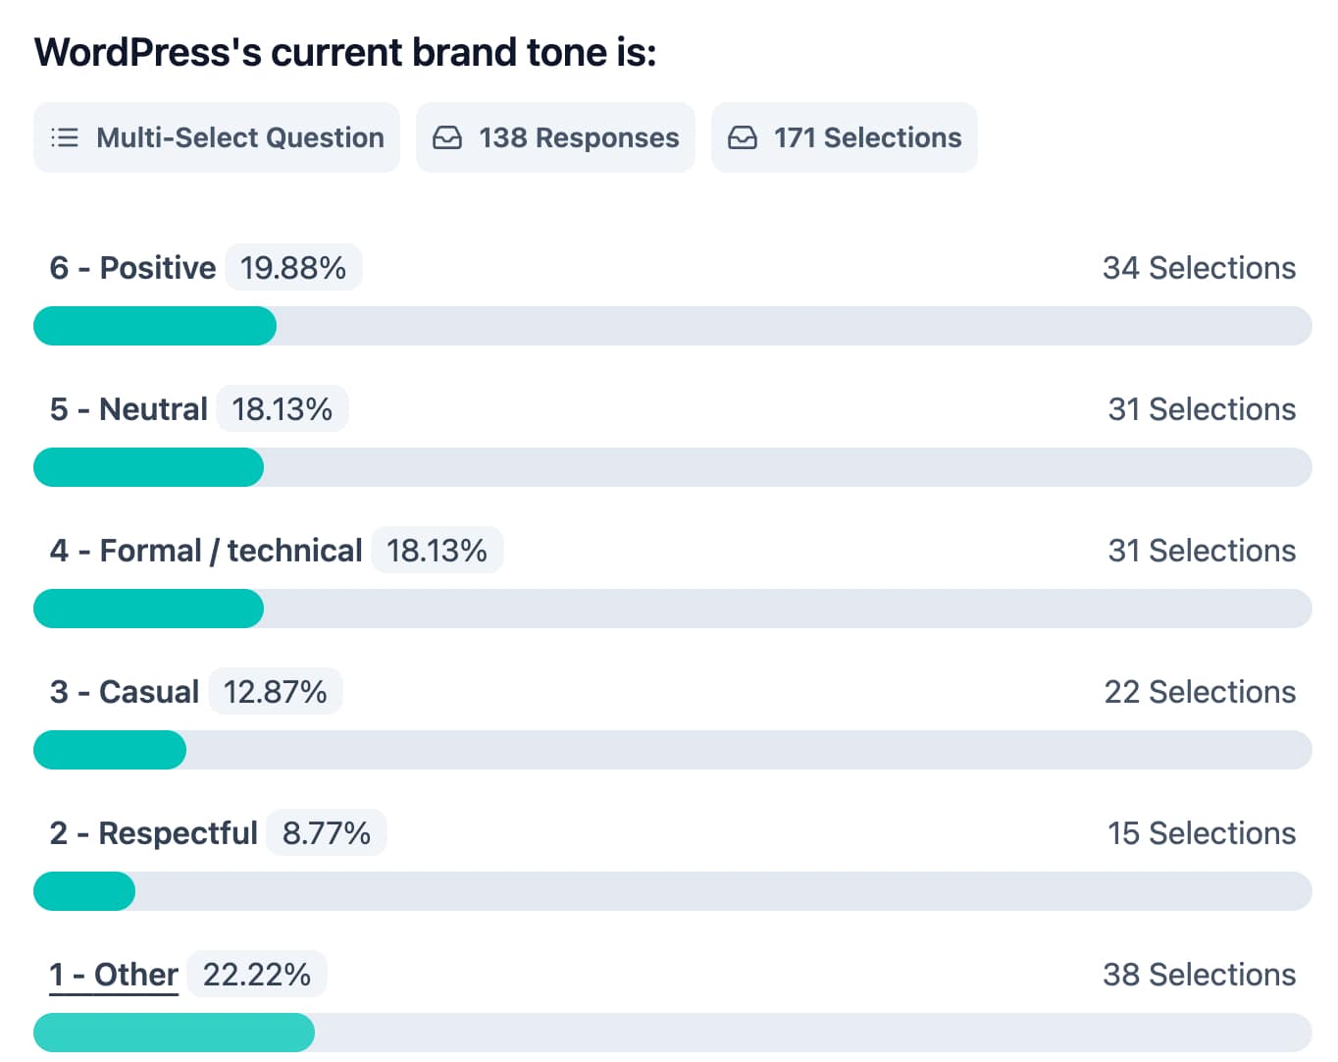Click the Casual progress bar
1338x1062 pixels.
[672, 750]
